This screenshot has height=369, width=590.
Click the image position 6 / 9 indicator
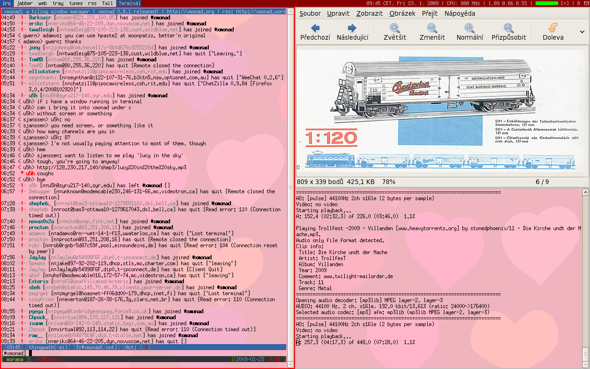coord(542,182)
